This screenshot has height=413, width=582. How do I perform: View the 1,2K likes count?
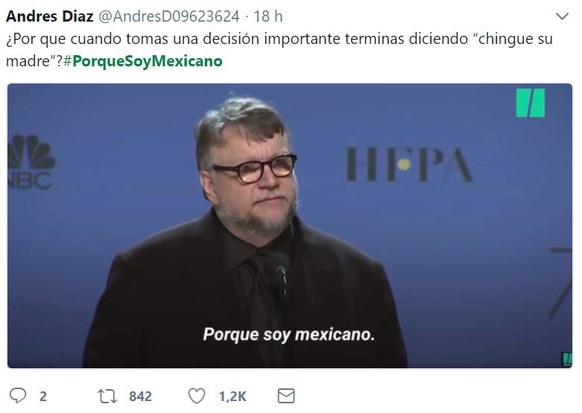coord(233,397)
